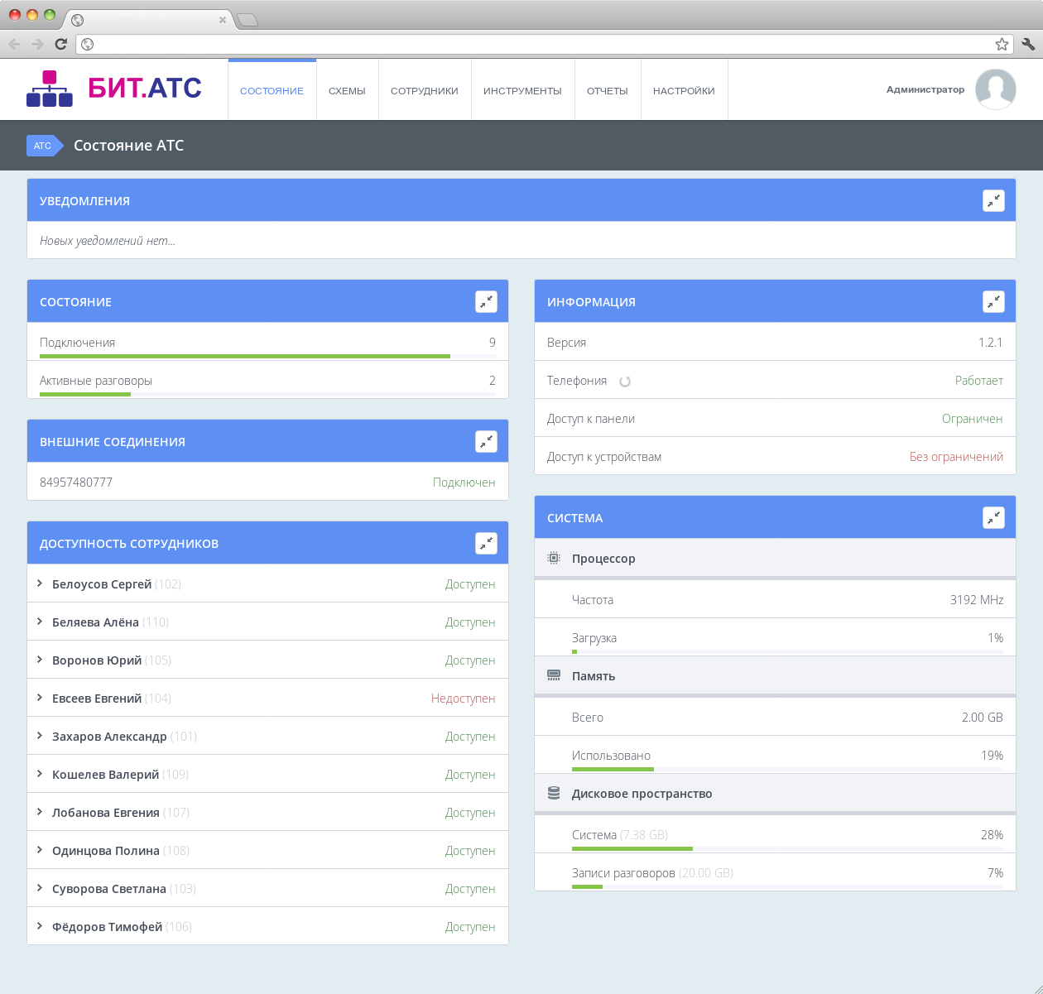Open the НАСТРОЙКИ section
Viewport: 1043px width, 994px height.
tap(684, 90)
